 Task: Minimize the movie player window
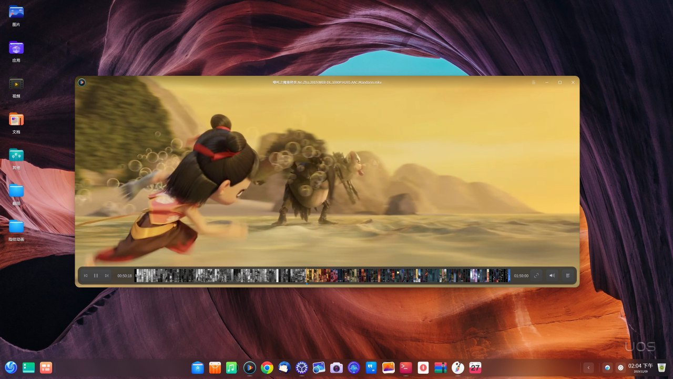[547, 83]
